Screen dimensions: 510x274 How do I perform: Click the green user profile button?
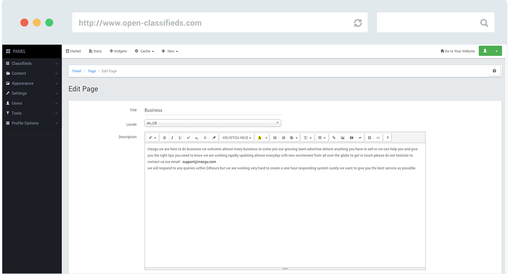click(x=485, y=51)
